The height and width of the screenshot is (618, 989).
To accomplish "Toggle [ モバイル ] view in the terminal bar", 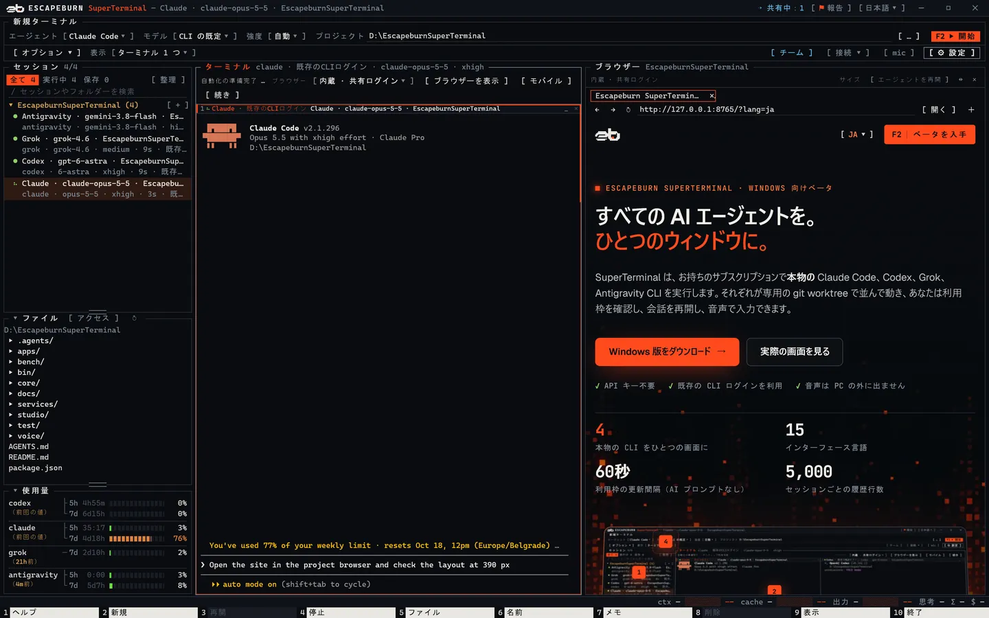I will (546, 81).
